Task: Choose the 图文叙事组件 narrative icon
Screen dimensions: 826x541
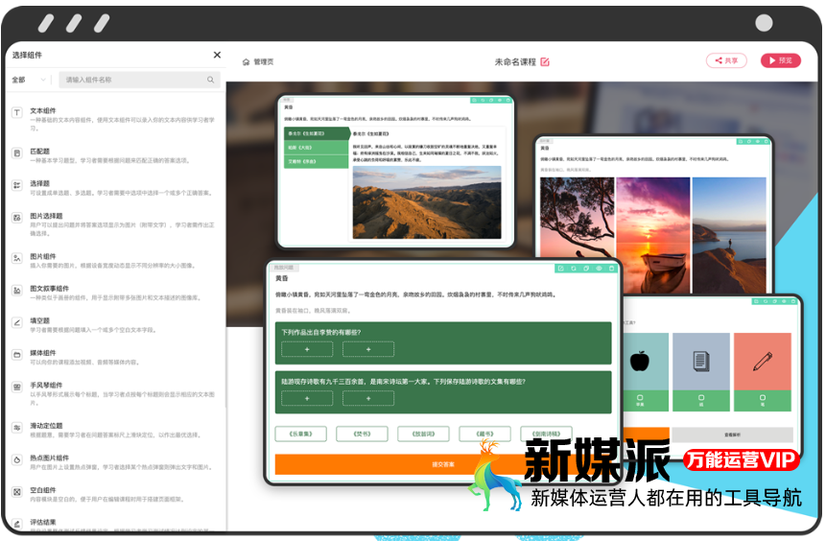Action: pyautogui.click(x=17, y=291)
